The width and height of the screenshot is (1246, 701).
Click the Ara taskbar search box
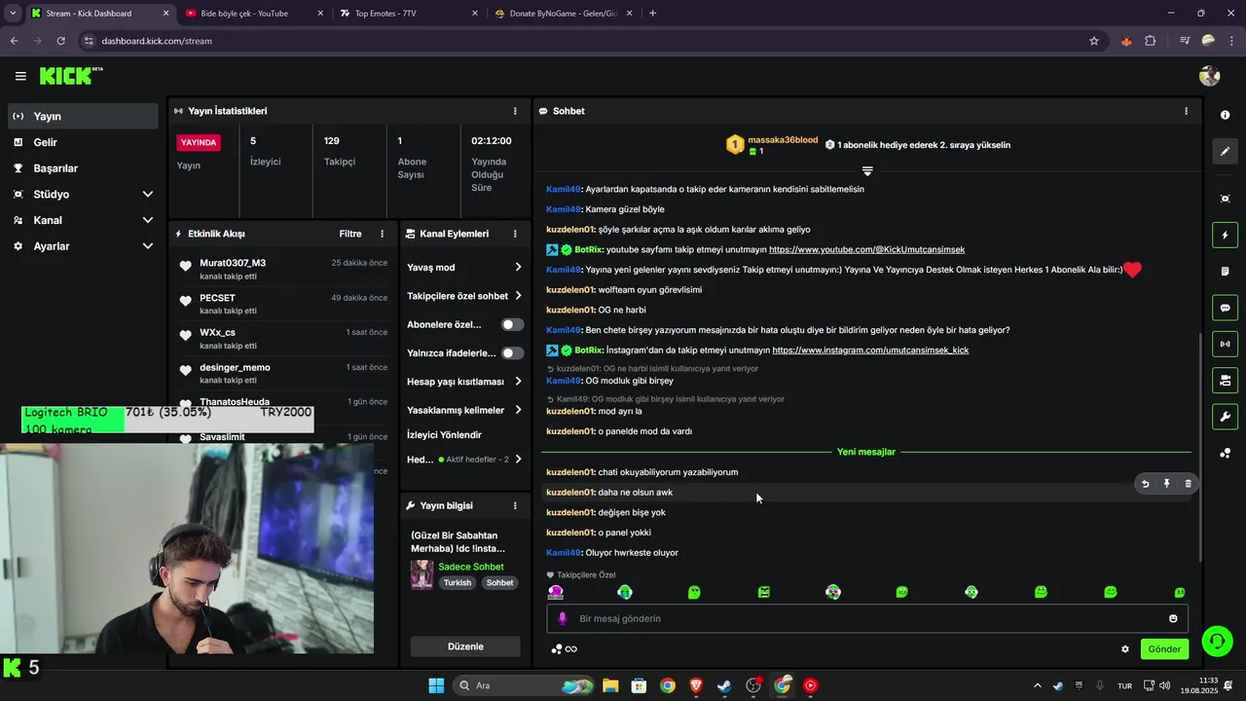[526, 685]
